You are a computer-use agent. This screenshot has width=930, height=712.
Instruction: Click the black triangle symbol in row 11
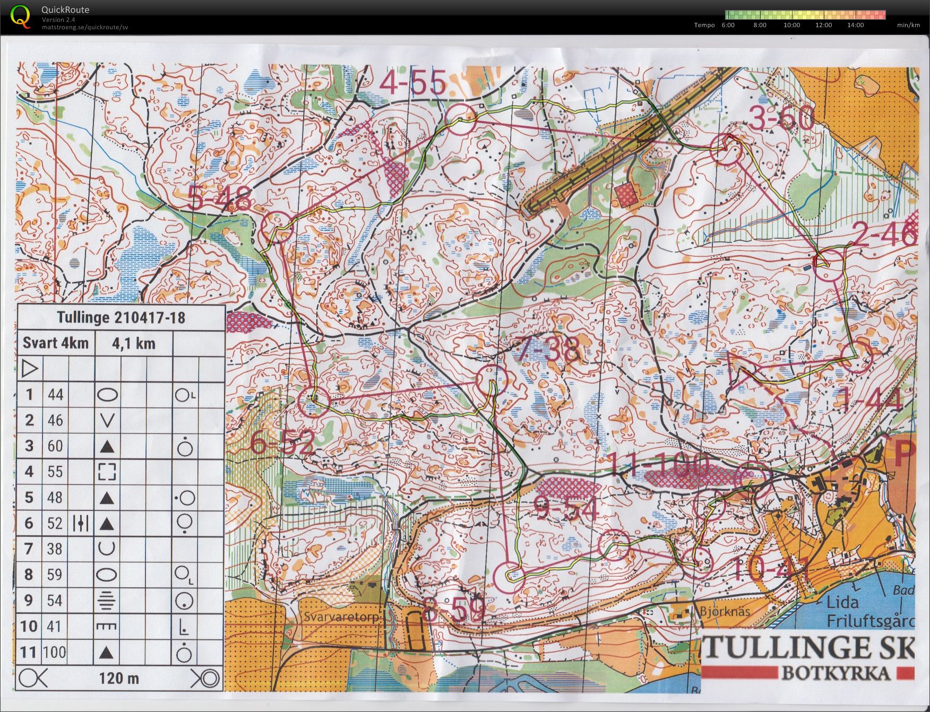point(107,652)
